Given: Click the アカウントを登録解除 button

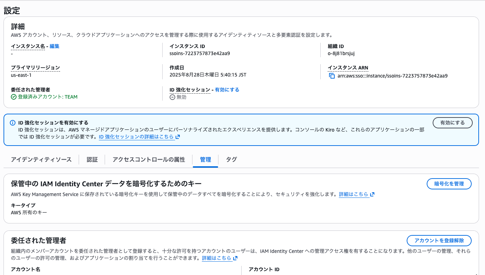Looking at the screenshot, I should point(439,241).
